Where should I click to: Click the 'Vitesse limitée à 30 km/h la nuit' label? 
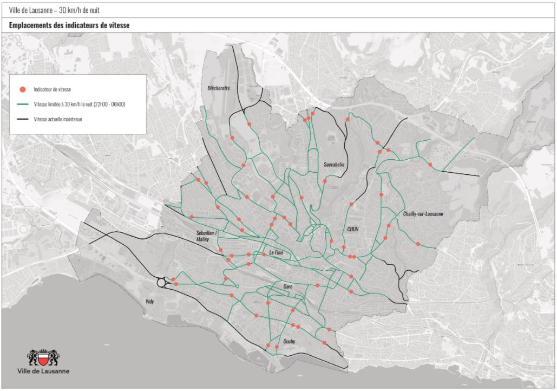(x=80, y=105)
